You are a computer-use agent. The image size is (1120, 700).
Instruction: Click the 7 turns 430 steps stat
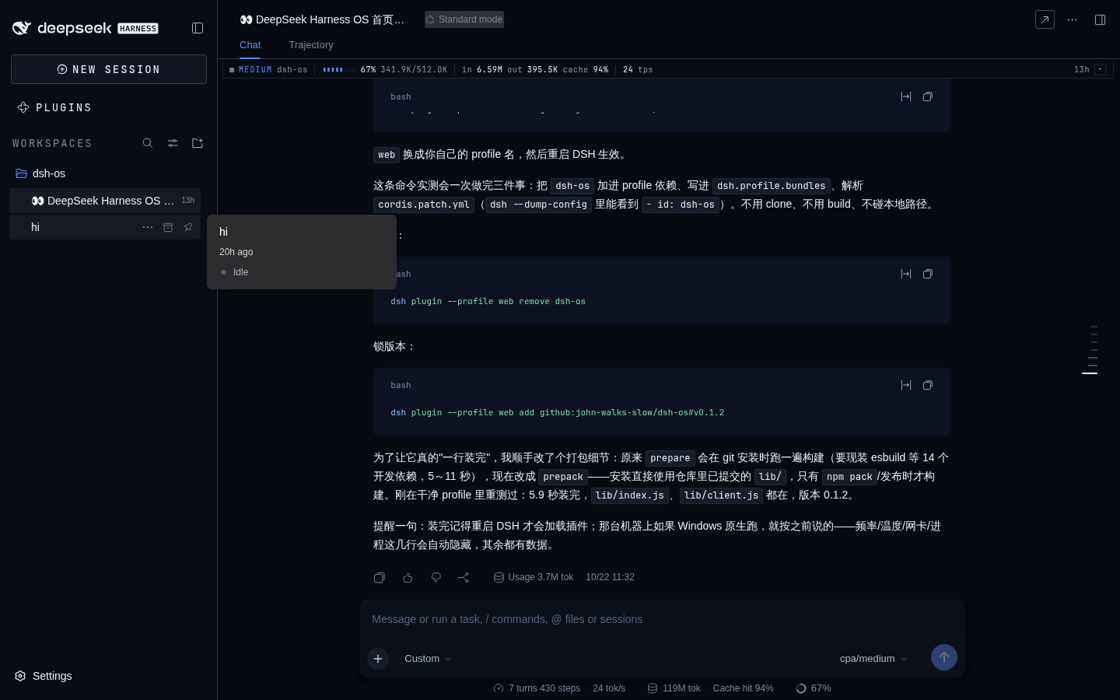[537, 688]
